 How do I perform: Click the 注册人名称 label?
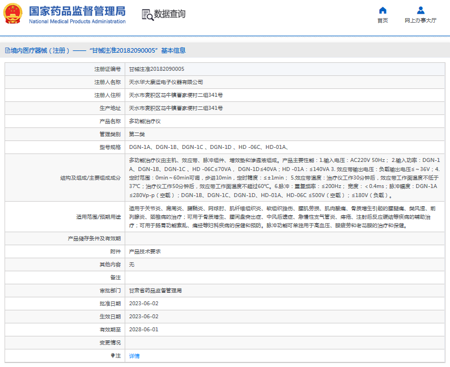pos(108,82)
